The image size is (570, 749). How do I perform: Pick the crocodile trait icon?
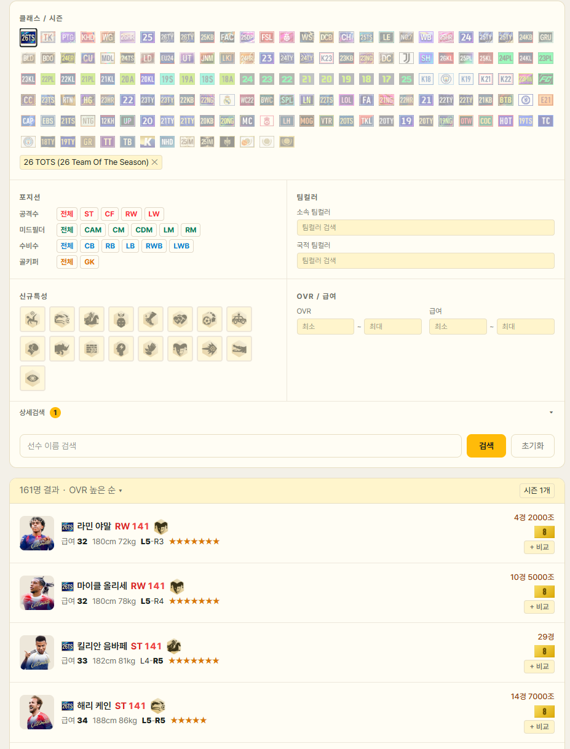(x=239, y=349)
